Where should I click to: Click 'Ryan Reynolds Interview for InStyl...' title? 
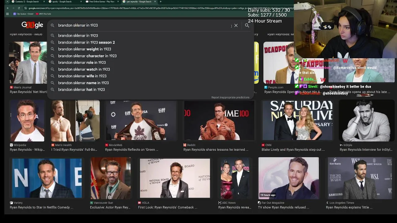(366, 150)
